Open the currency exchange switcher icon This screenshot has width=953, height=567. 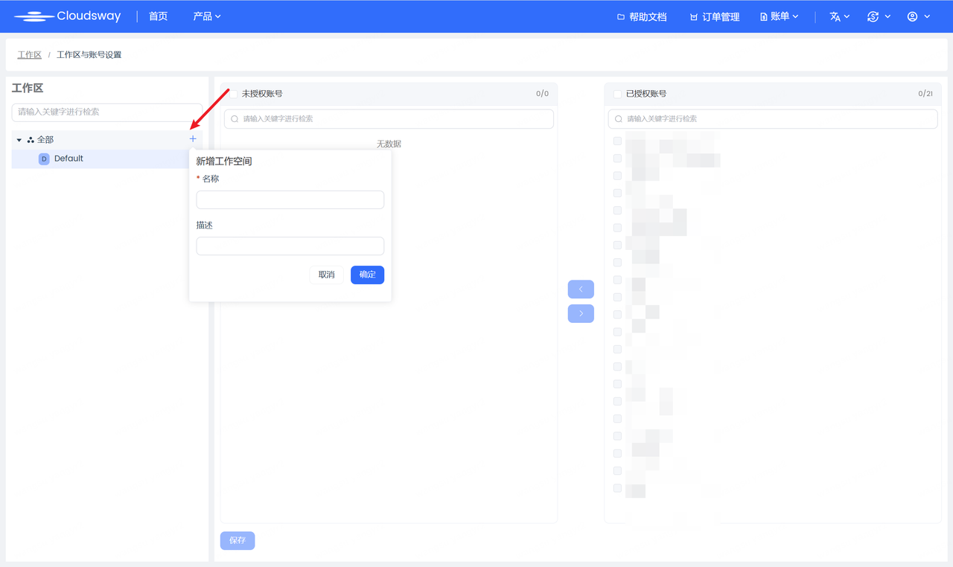point(878,16)
